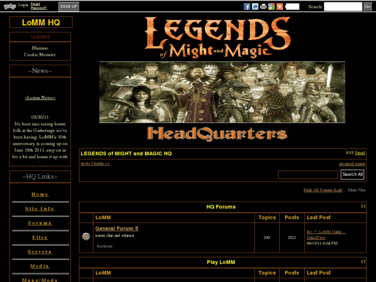Click the Legends of Might and Magic banner image
The height and width of the screenshot is (282, 376).
[222, 92]
